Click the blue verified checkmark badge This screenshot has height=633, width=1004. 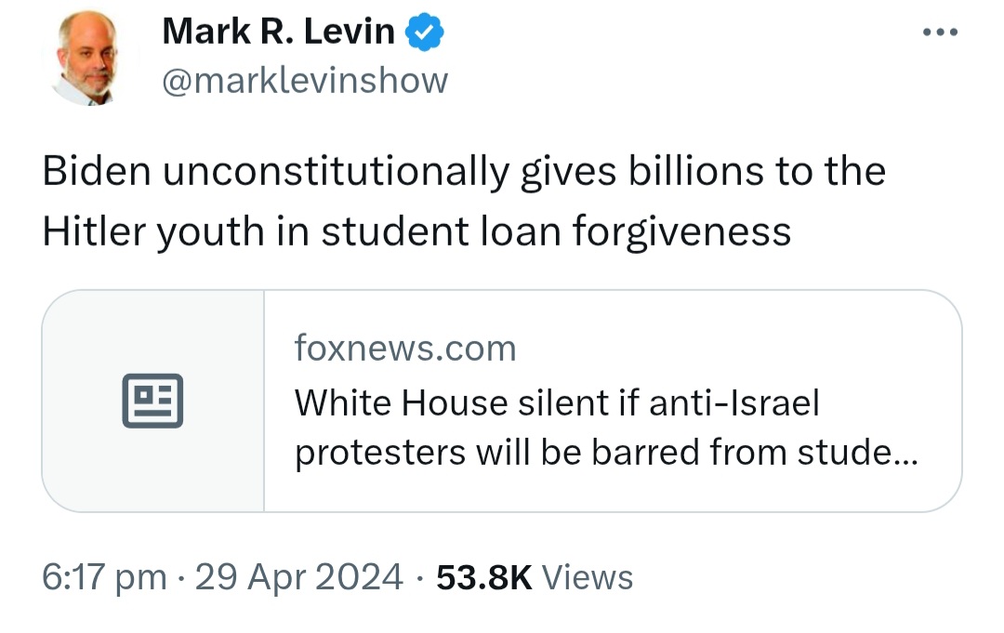click(424, 32)
